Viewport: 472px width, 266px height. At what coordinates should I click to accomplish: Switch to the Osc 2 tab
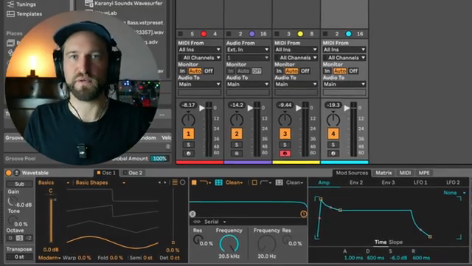tap(133, 173)
